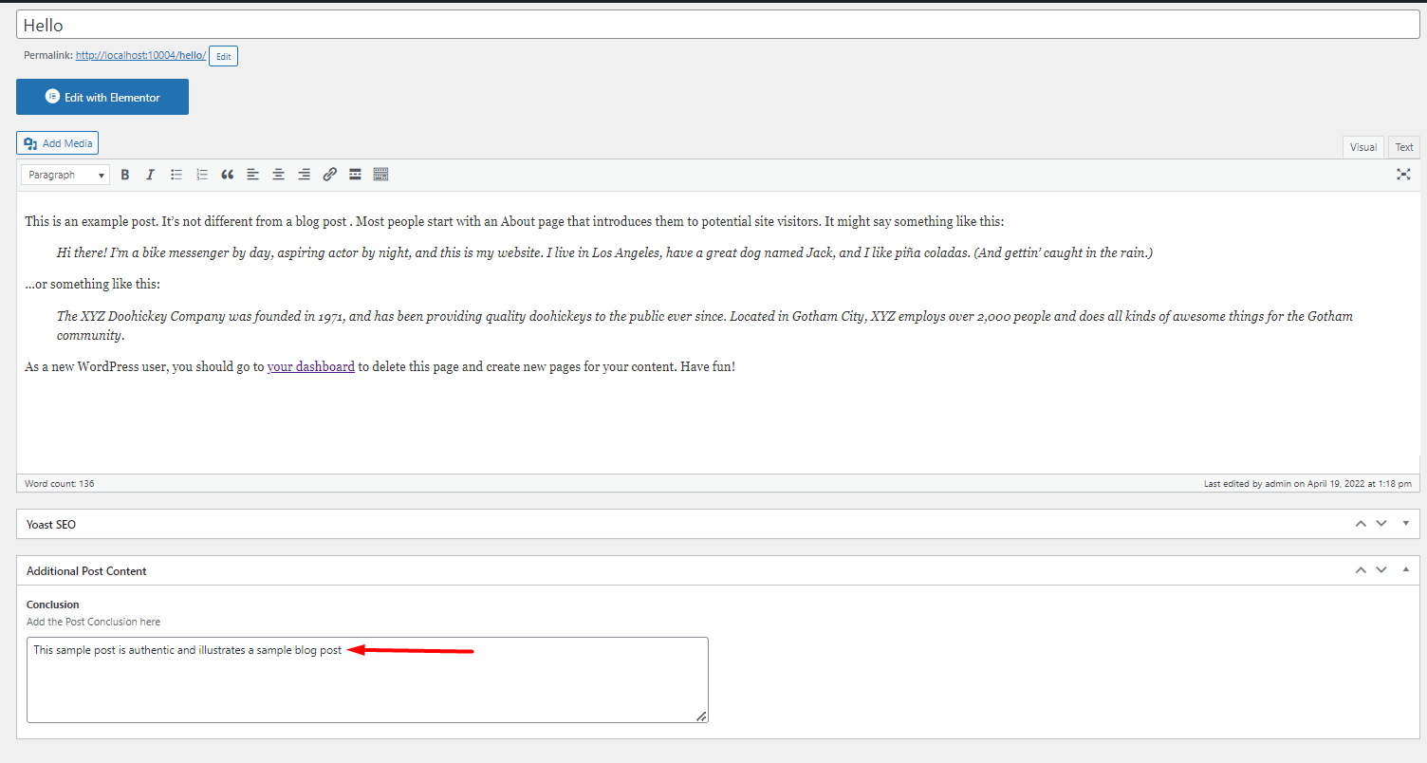The width and height of the screenshot is (1427, 763).
Task: Toggle bold formatting in the editor toolbar
Action: (x=124, y=174)
